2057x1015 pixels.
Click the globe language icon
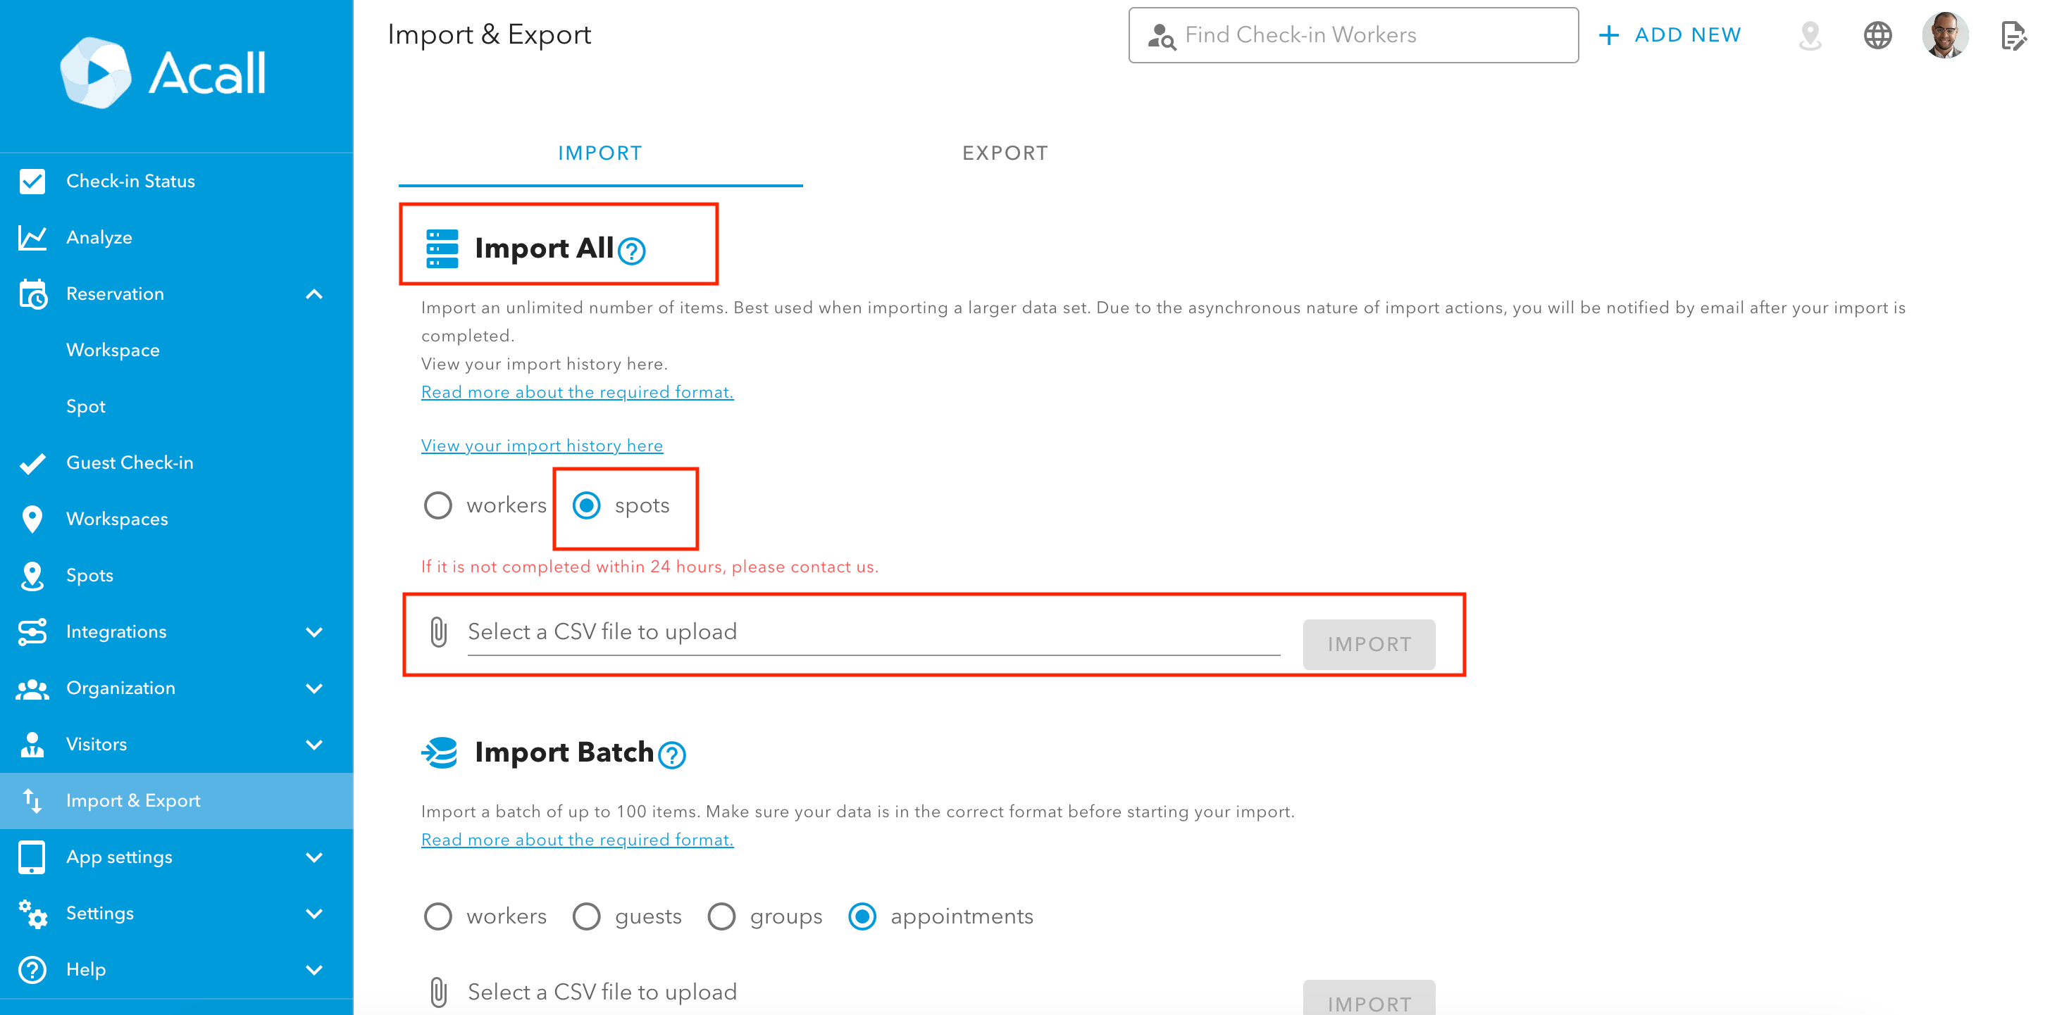point(1877,35)
